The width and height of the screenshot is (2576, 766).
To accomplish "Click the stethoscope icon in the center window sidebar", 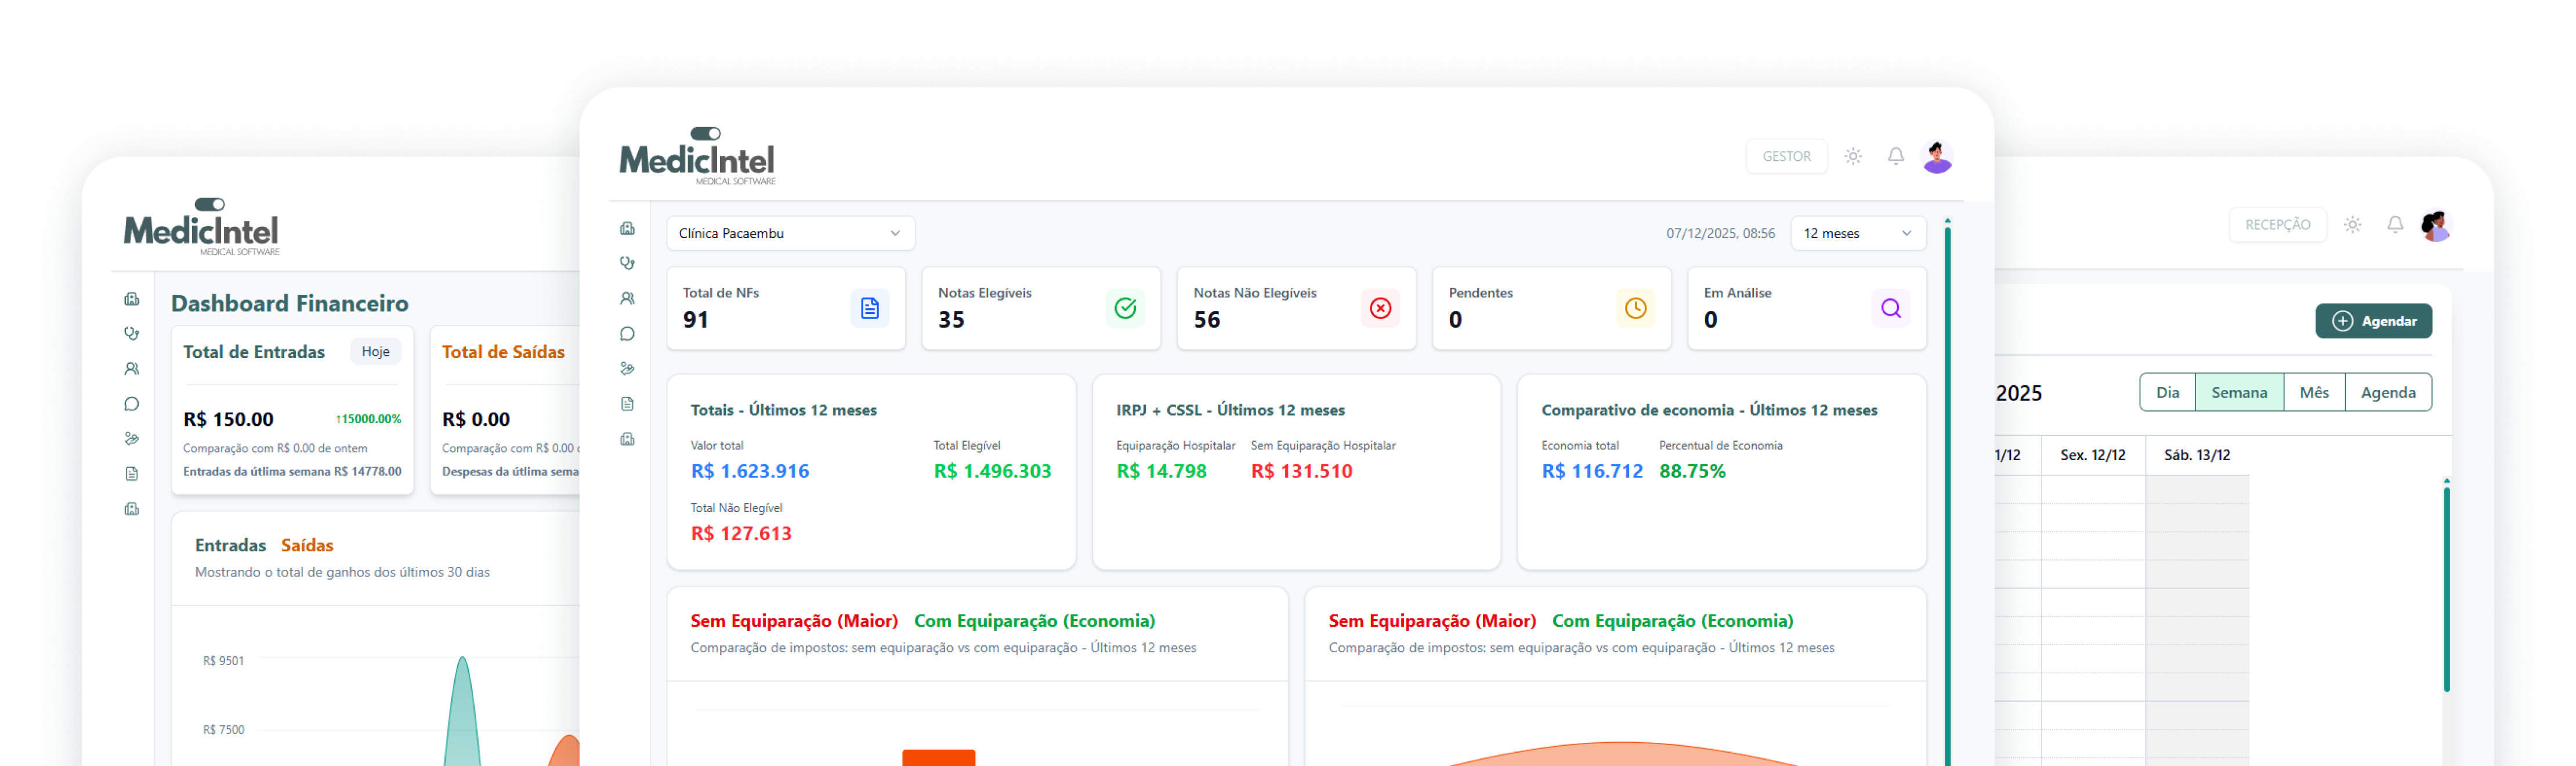I will (627, 264).
